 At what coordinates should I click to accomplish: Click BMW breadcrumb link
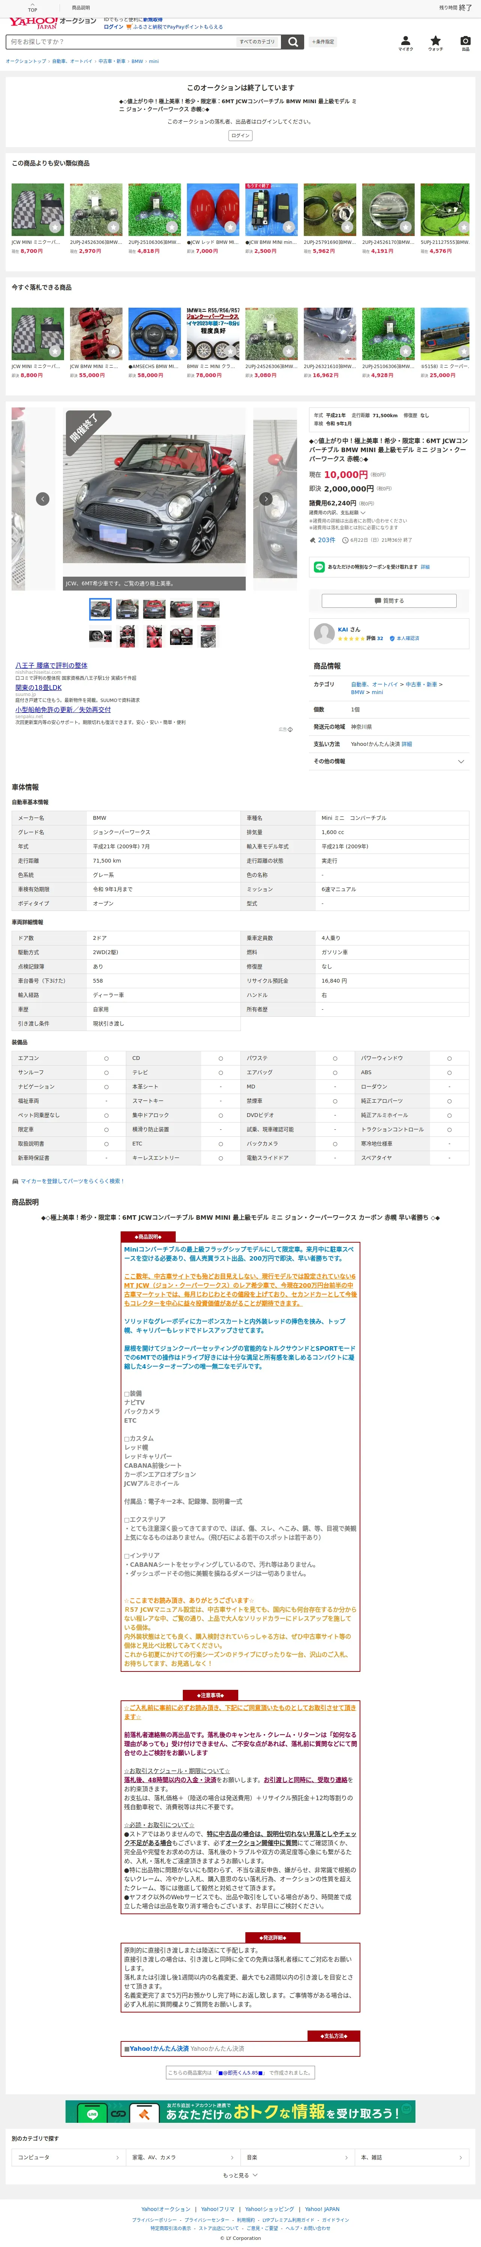137,61
